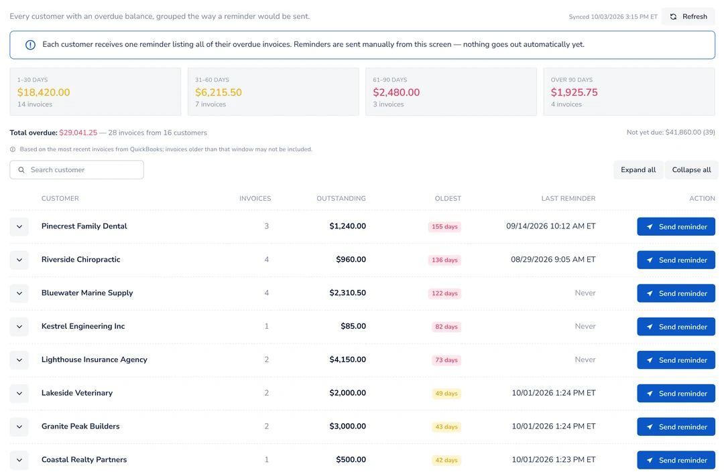724x474 pixels.
Task: Click the small info icon beside the QuickBooks note
Action: tap(13, 149)
